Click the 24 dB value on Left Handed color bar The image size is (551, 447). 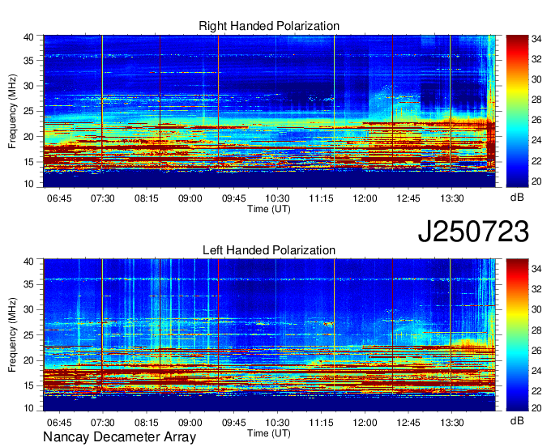(x=536, y=371)
